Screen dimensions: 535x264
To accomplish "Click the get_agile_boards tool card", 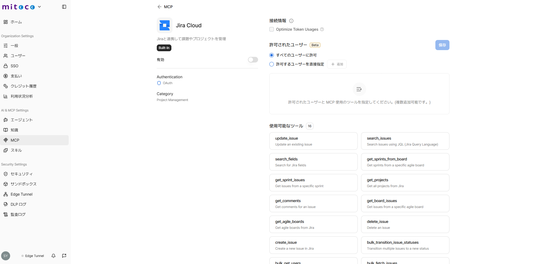I will pos(314,224).
